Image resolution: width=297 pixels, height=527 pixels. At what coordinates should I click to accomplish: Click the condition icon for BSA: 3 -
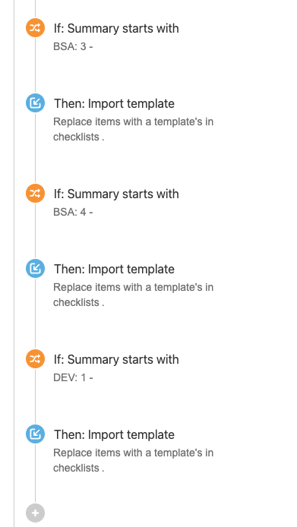click(x=35, y=28)
